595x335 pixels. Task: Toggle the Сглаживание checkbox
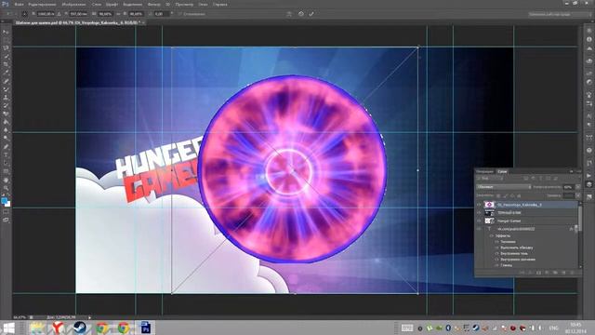pyautogui.click(x=179, y=14)
